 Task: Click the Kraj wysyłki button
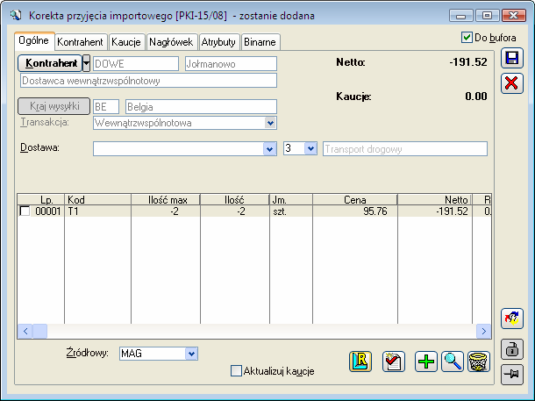pos(53,106)
